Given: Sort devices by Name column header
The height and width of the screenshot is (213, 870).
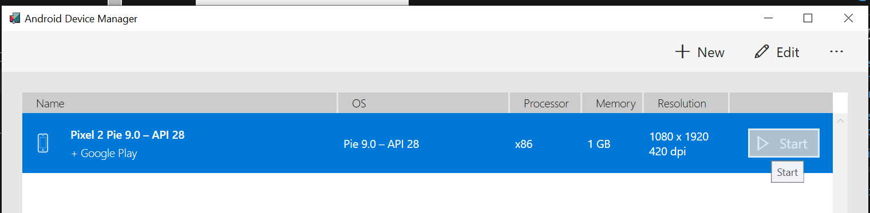Looking at the screenshot, I should click(x=179, y=103).
